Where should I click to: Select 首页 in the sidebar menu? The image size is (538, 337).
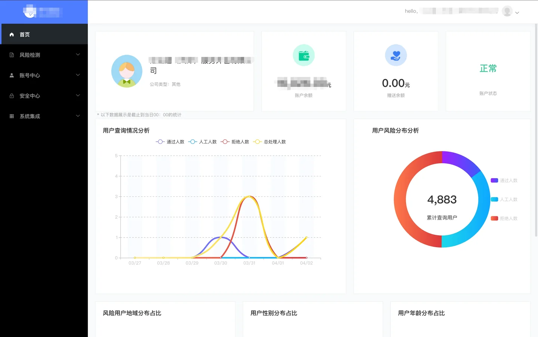(25, 34)
